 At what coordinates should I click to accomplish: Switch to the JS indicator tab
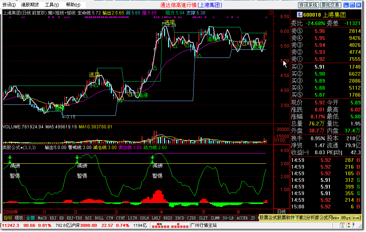pos(253,218)
